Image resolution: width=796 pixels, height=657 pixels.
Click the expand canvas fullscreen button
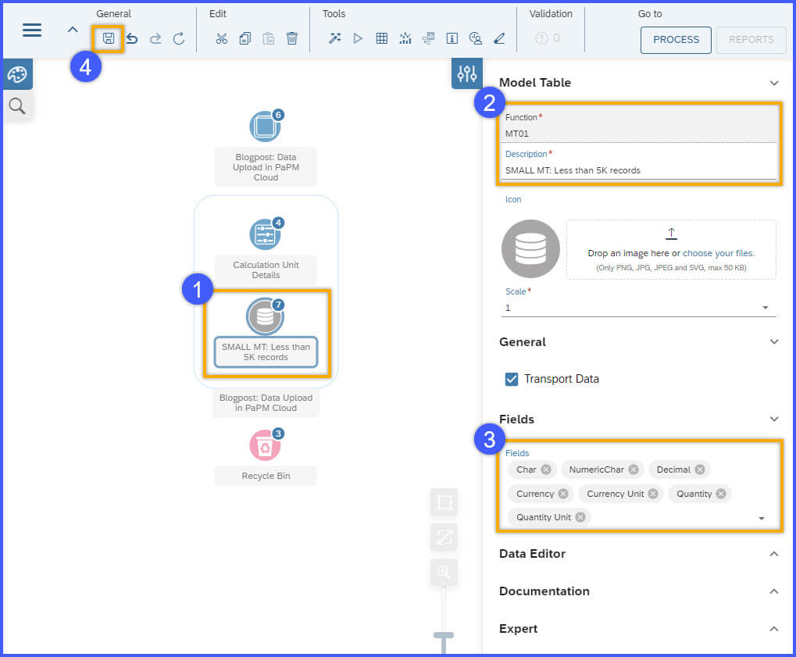pos(444,537)
